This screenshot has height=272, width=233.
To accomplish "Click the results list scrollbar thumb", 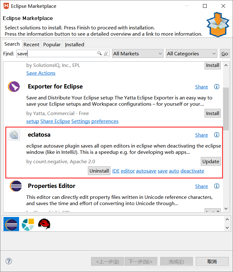I will click(x=226, y=109).
